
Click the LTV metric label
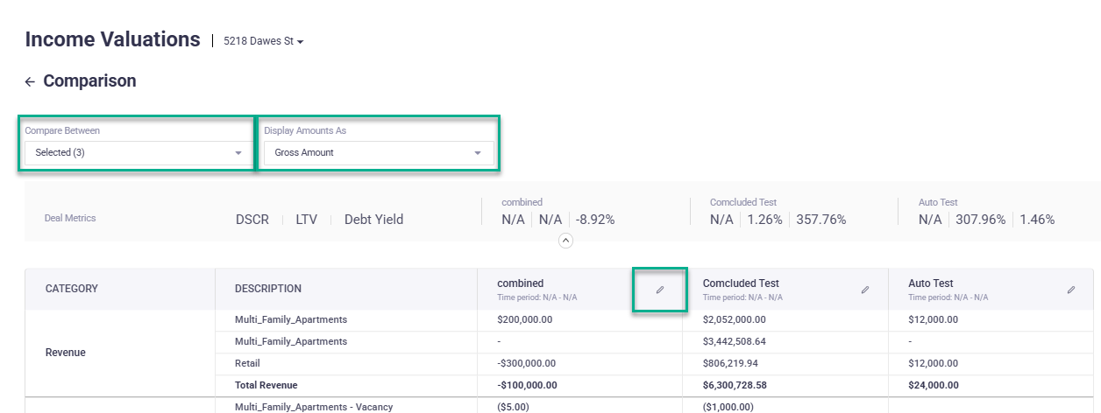[x=306, y=220]
